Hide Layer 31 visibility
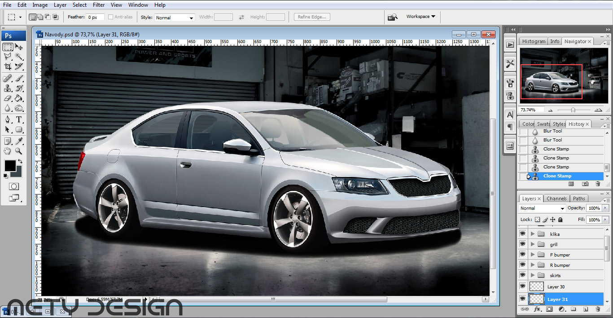 coord(522,299)
